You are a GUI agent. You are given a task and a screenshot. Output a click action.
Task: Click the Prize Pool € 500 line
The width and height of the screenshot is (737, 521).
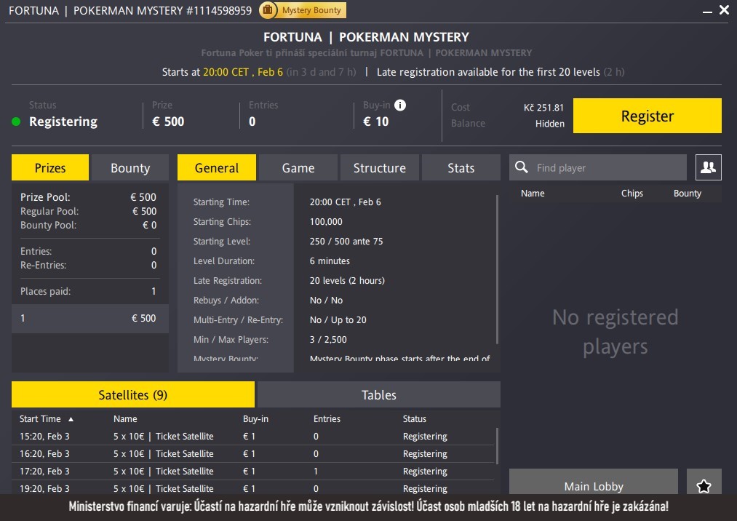pos(88,197)
